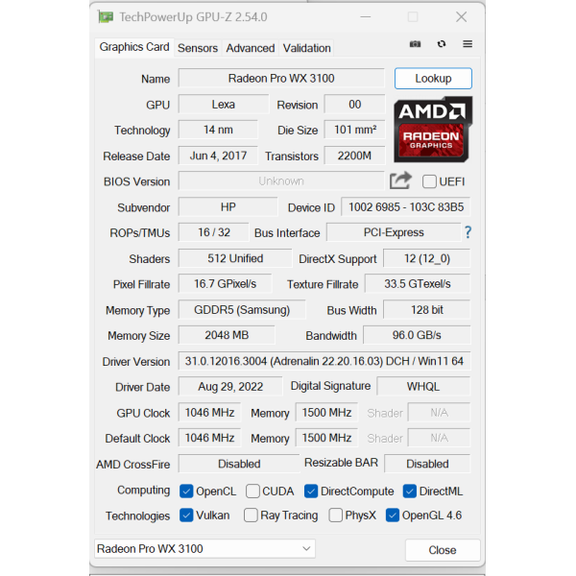Click the Name field Radeon Pro WX 3100
This screenshot has width=576, height=576.
click(281, 79)
